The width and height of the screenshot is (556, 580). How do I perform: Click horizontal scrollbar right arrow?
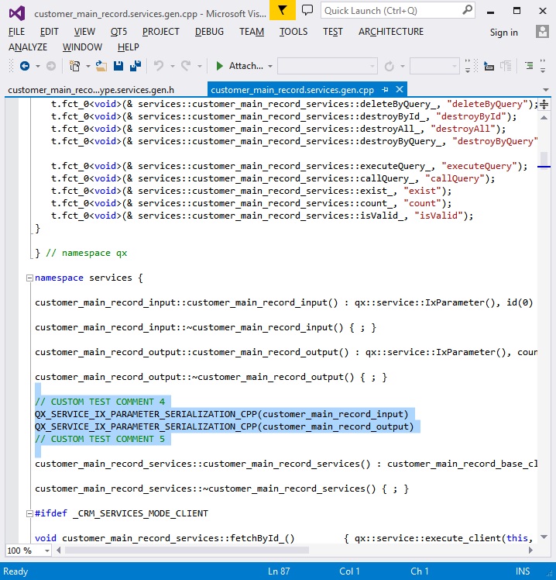click(x=531, y=551)
